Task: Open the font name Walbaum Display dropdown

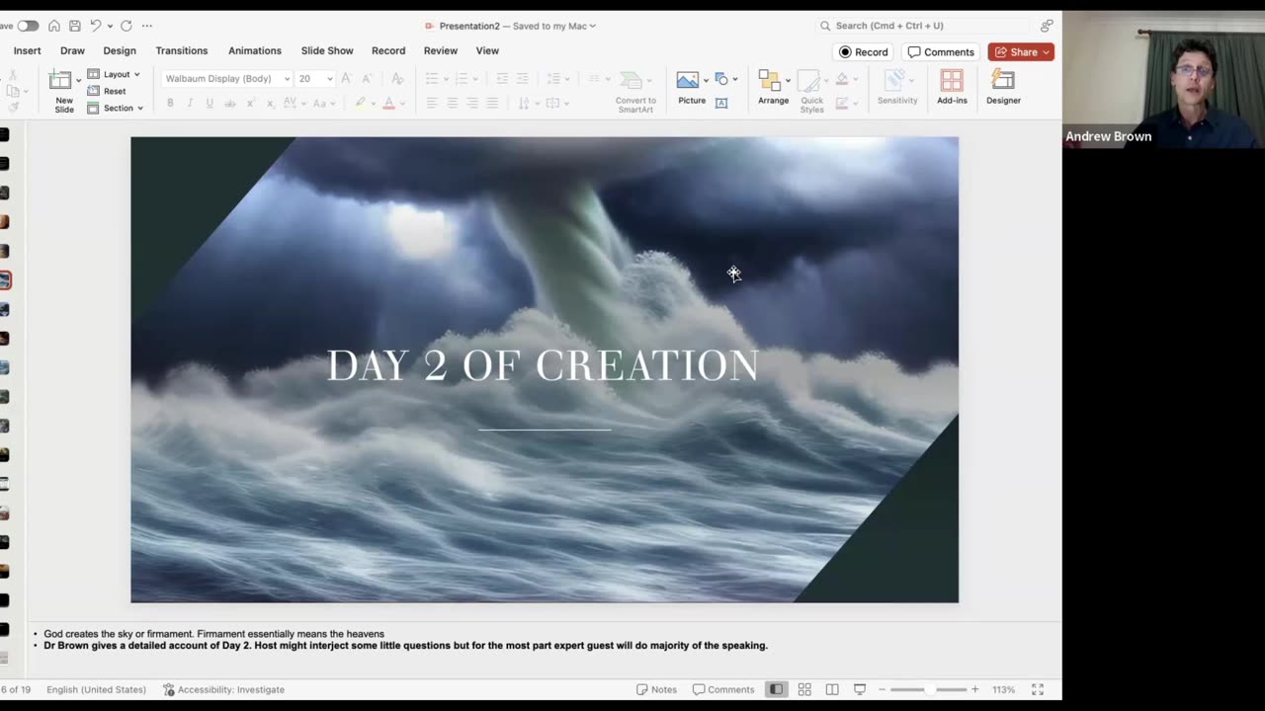Action: (x=287, y=79)
